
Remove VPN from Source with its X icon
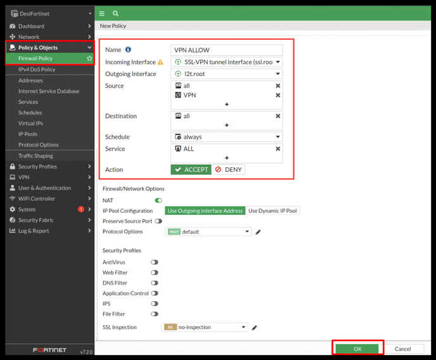[x=278, y=95]
